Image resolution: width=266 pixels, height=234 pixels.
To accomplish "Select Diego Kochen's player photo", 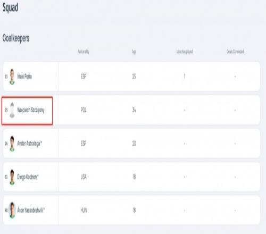I will (12, 177).
